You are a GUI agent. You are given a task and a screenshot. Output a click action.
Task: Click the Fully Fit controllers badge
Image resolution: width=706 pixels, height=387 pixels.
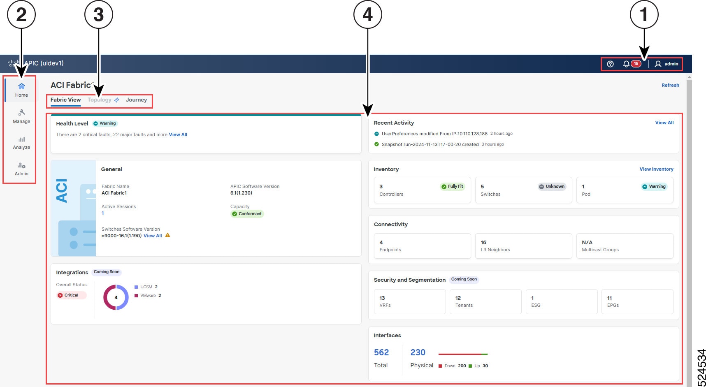(453, 187)
